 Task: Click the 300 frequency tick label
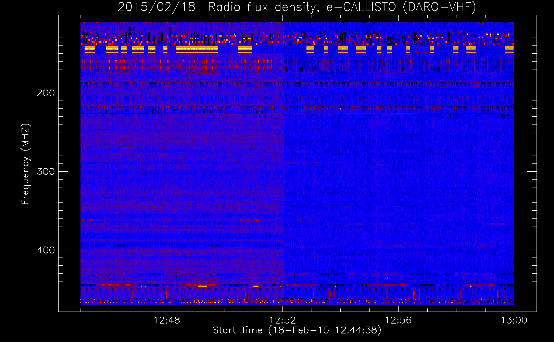pyautogui.click(x=46, y=171)
